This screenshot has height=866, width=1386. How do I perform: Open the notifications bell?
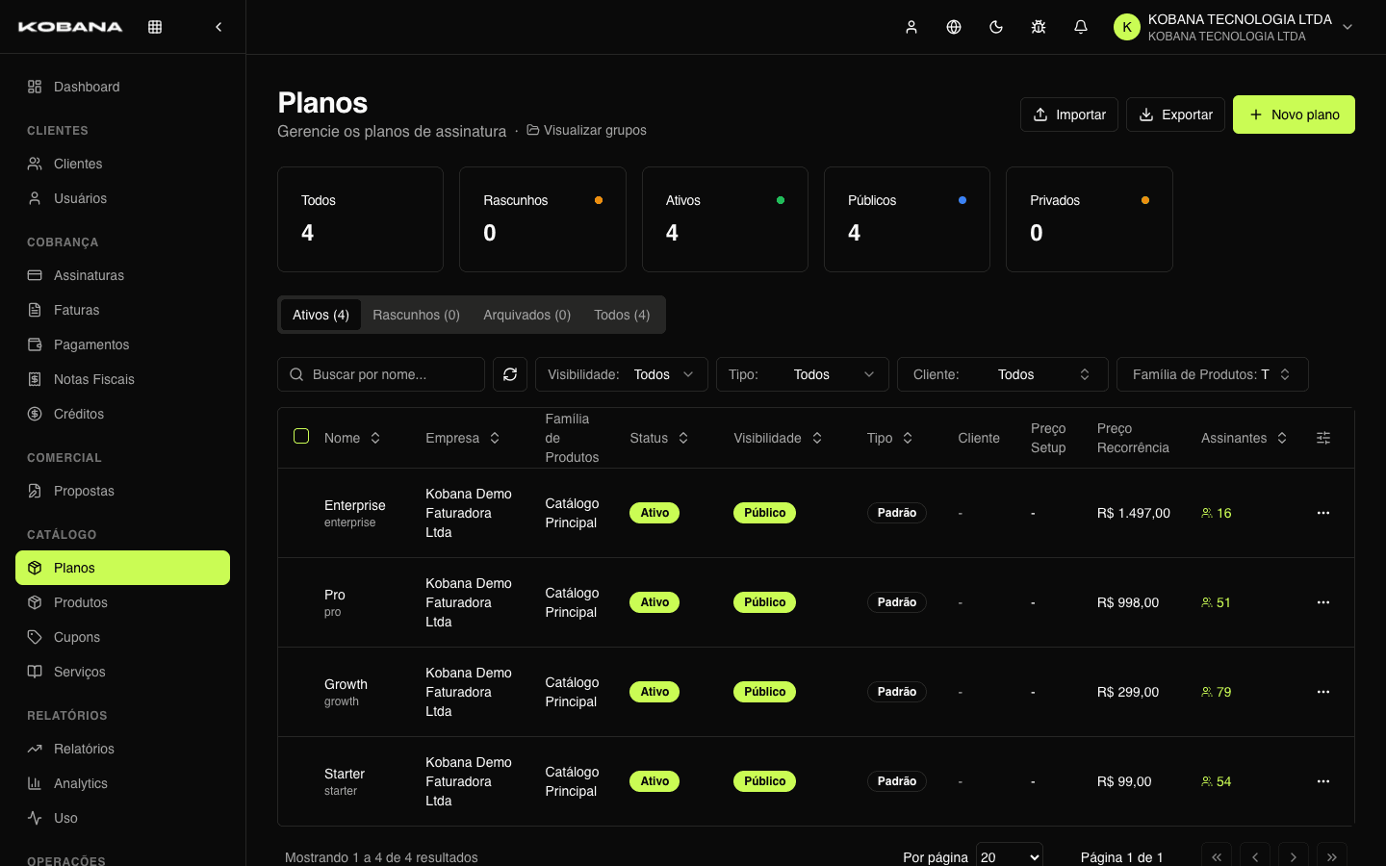tap(1081, 27)
